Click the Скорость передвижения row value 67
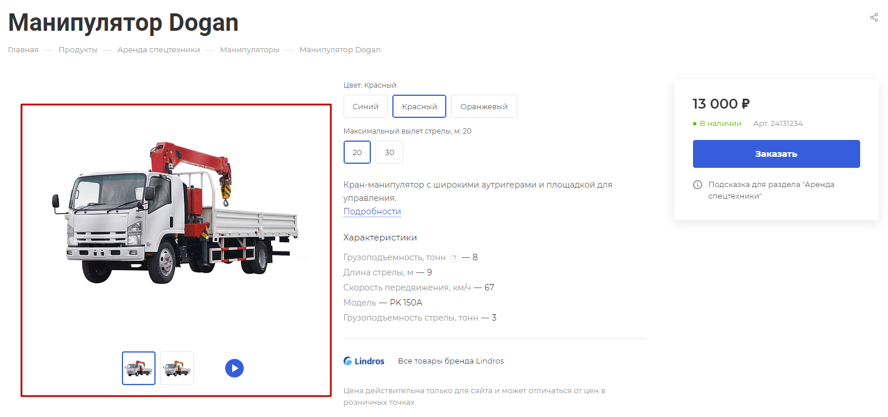 [489, 287]
